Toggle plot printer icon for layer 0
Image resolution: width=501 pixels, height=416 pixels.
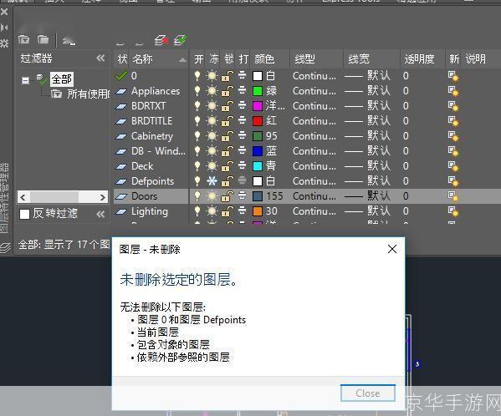click(x=243, y=76)
